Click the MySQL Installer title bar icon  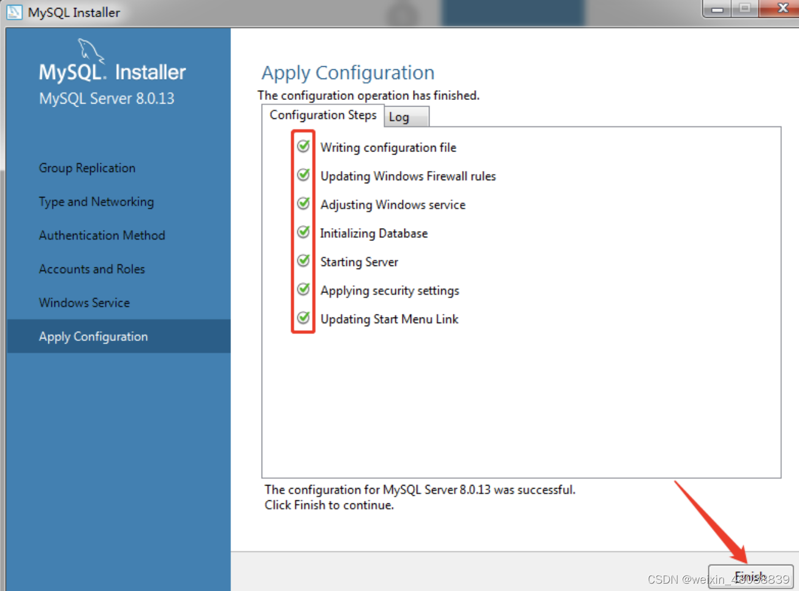click(x=14, y=12)
